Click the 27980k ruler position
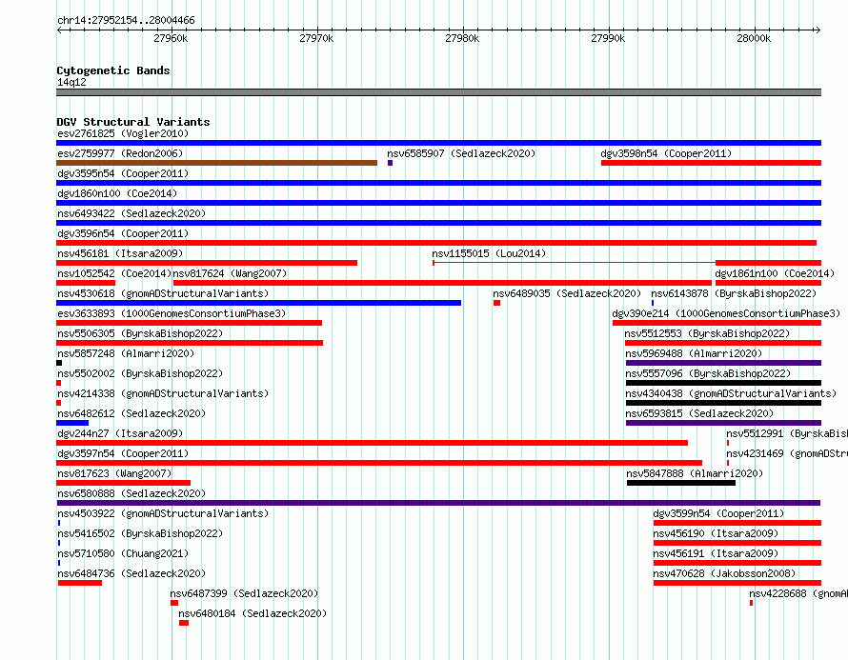Screen dimensions: 848x660 coord(462,38)
